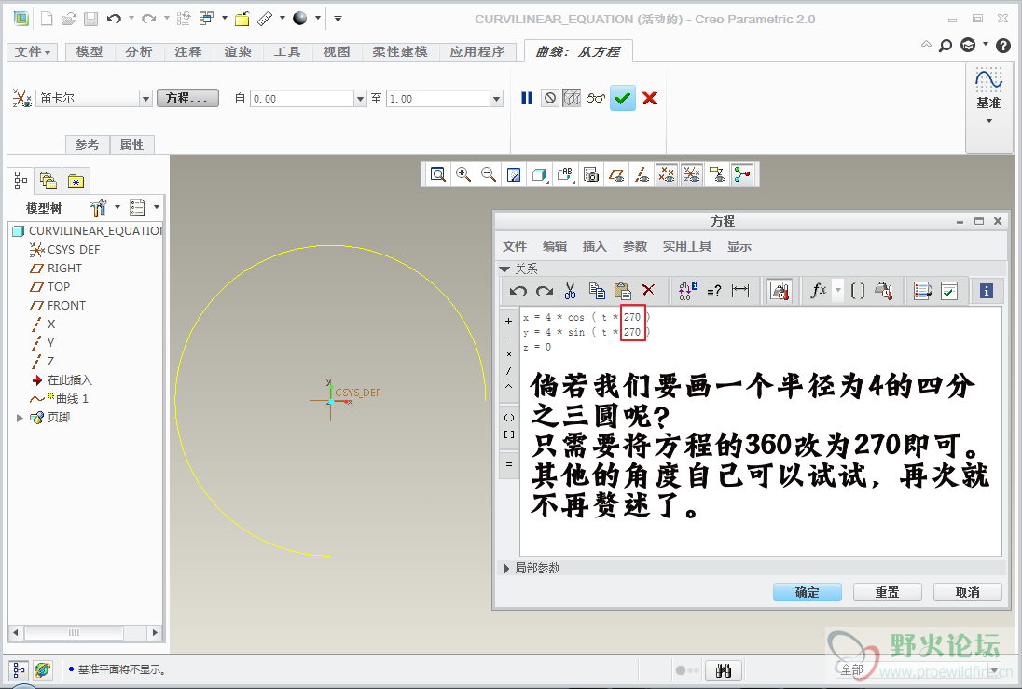This screenshot has width=1022, height=689.
Task: Click the Cut scissors icon in the equation window
Action: (571, 291)
